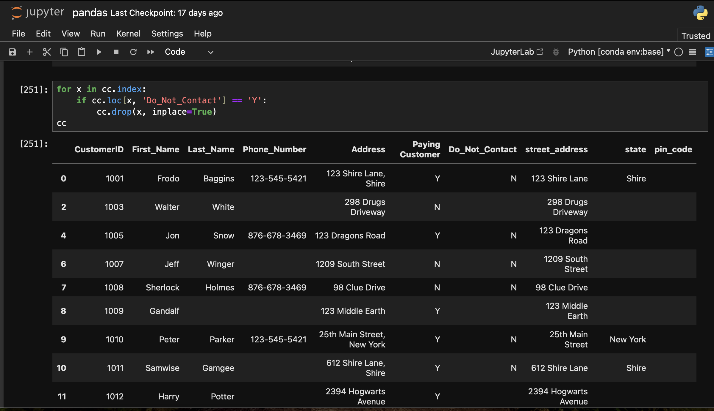Click the Holmes last name cell
This screenshot has width=714, height=411.
(220, 287)
